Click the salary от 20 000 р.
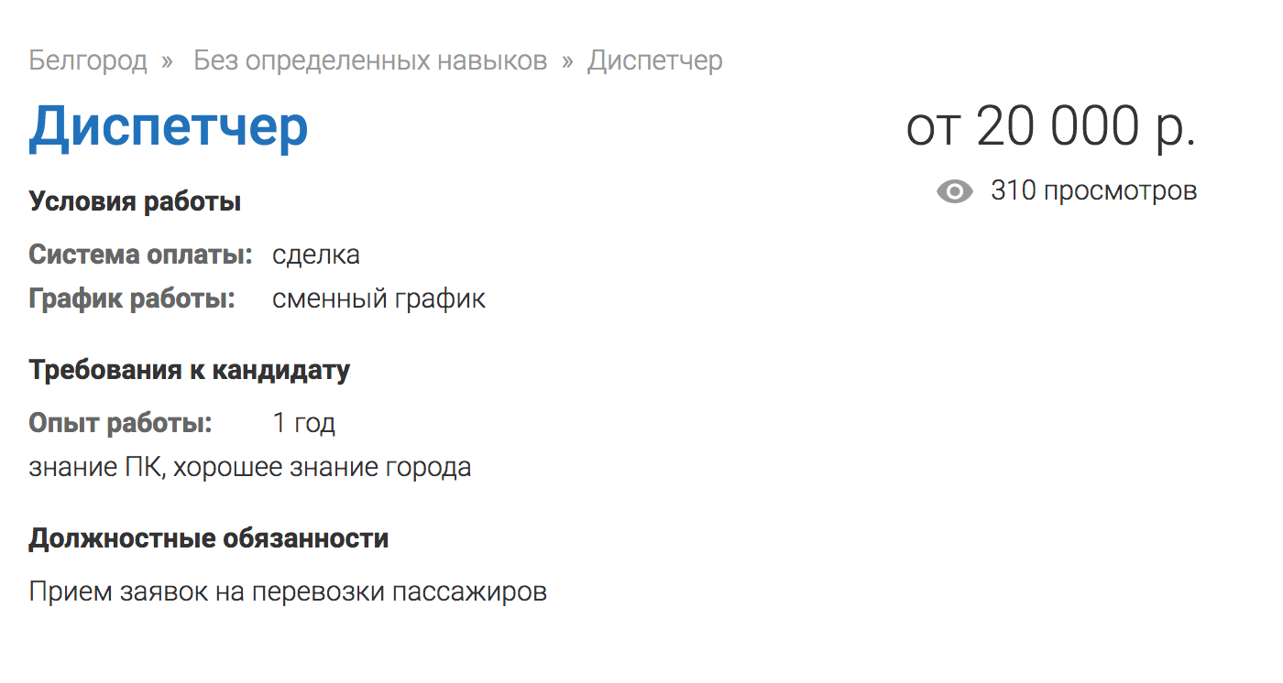Screen dimensions: 1283x683 (1051, 126)
